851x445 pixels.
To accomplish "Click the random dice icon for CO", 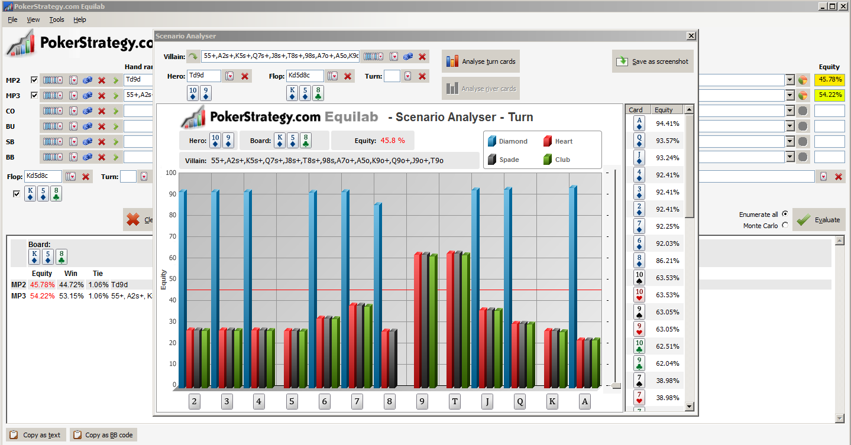I will pos(88,111).
